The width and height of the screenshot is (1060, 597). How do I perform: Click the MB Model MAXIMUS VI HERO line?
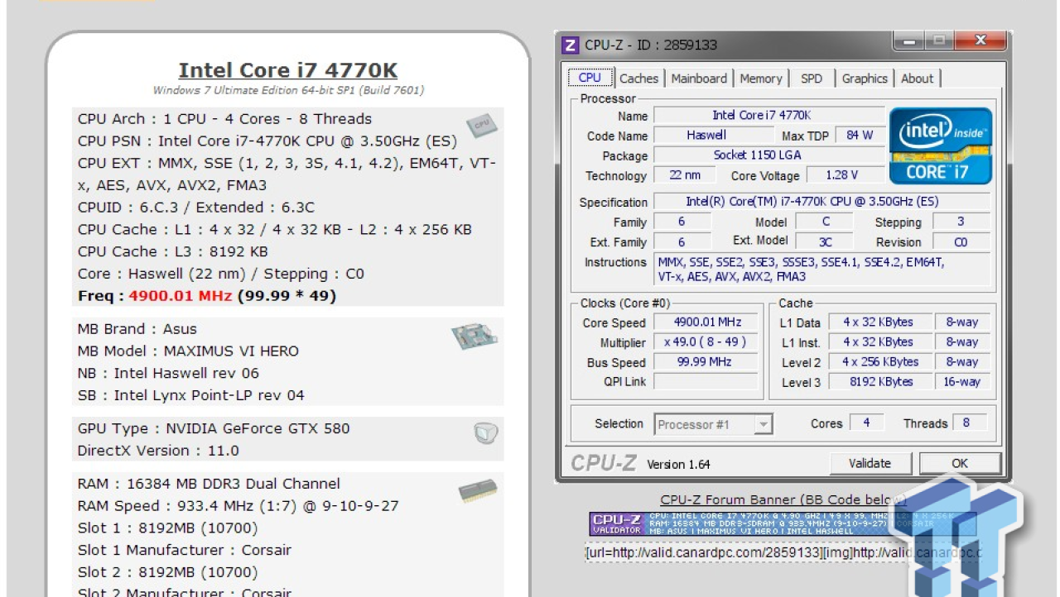coord(188,351)
